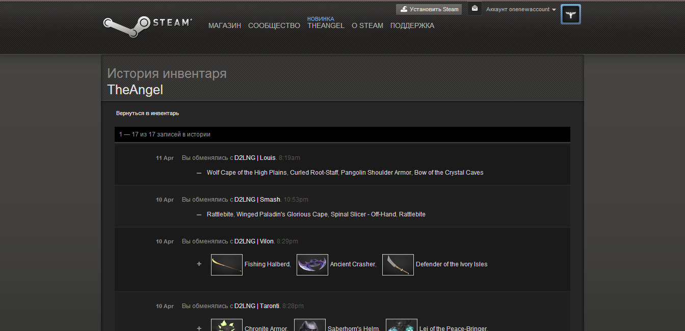
Task: Click the Chronite Armor item thumbnail
Action: pos(227,325)
